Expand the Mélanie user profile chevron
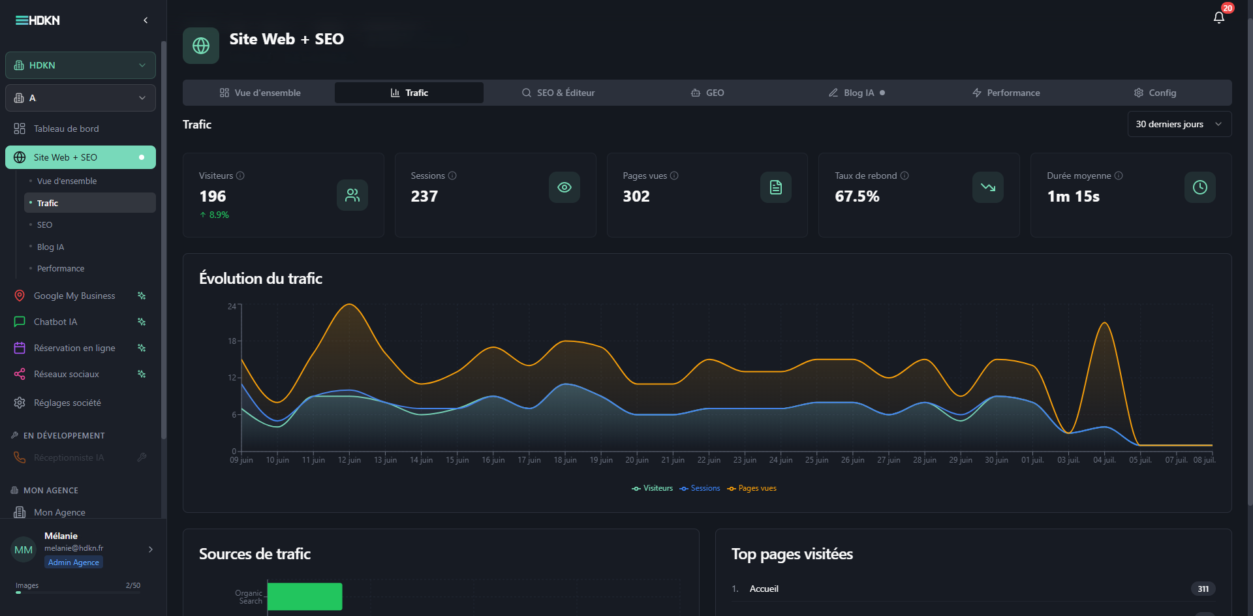Screen dimensions: 1253x616 tap(151, 549)
